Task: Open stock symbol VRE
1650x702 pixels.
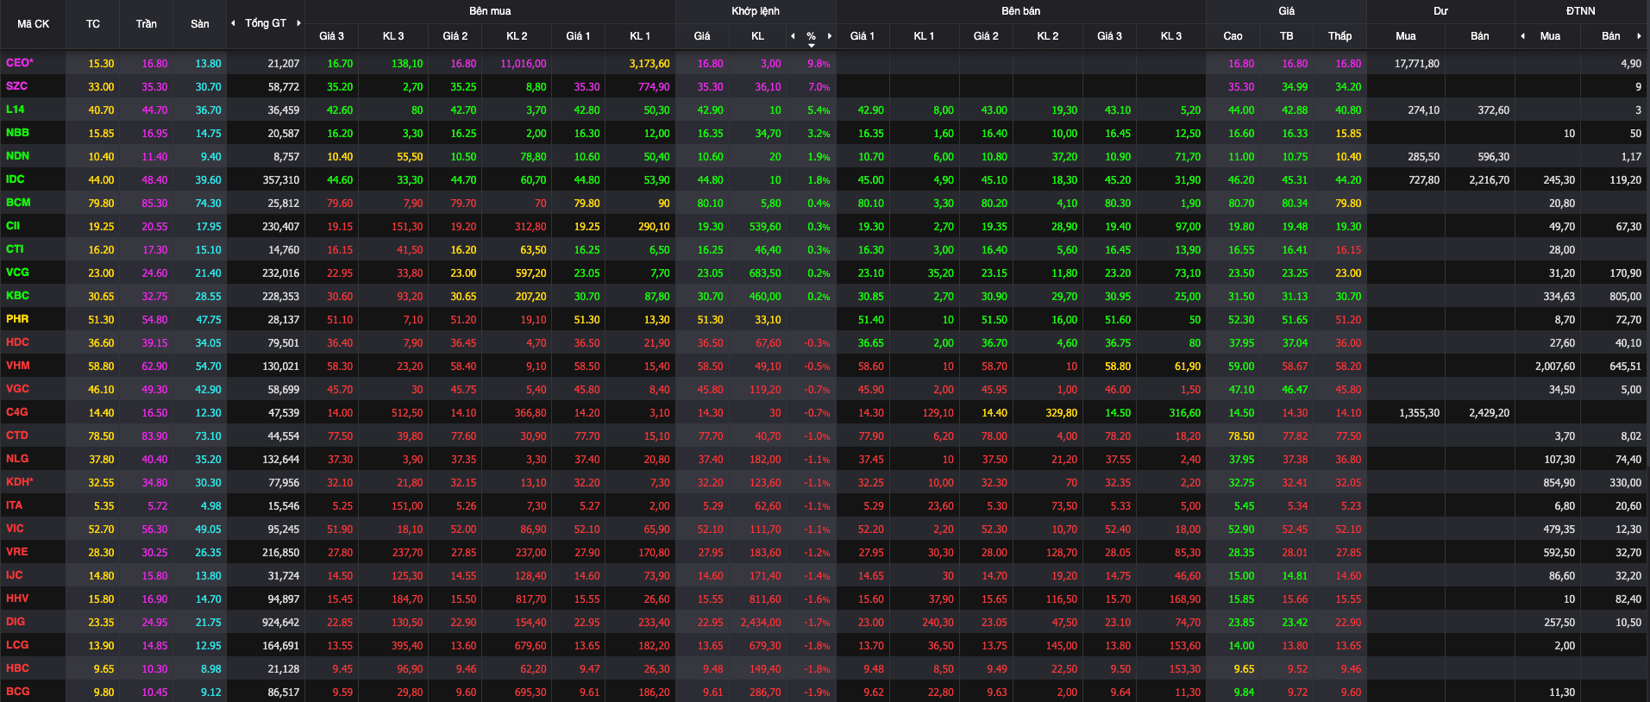Action: [x=16, y=552]
